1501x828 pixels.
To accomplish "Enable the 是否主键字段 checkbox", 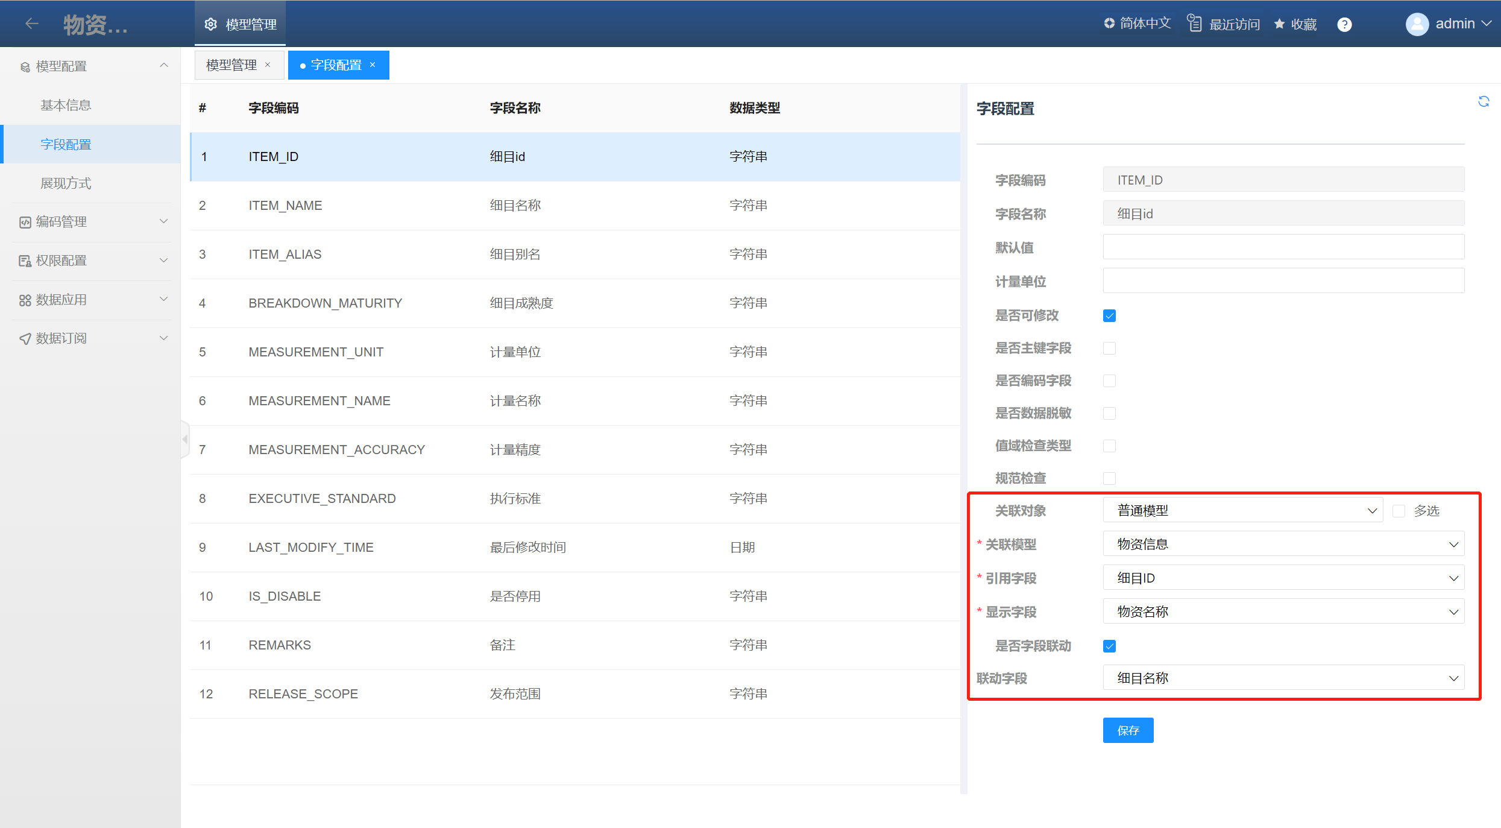I will (1109, 349).
